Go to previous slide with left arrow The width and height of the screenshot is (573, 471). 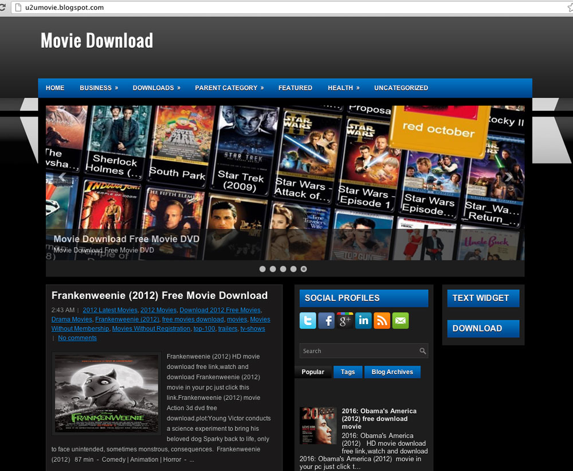coord(62,177)
